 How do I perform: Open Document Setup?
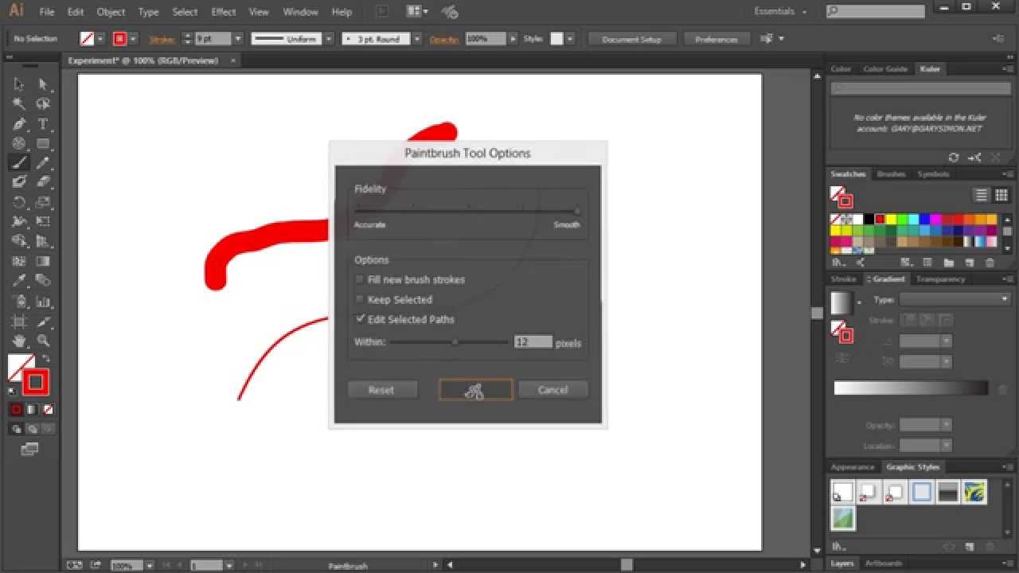(x=632, y=39)
